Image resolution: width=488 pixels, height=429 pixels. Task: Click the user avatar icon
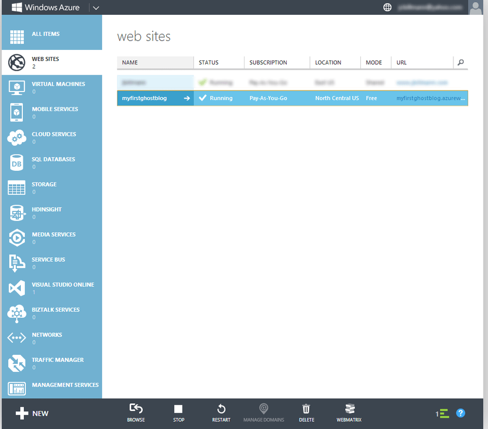tap(476, 8)
